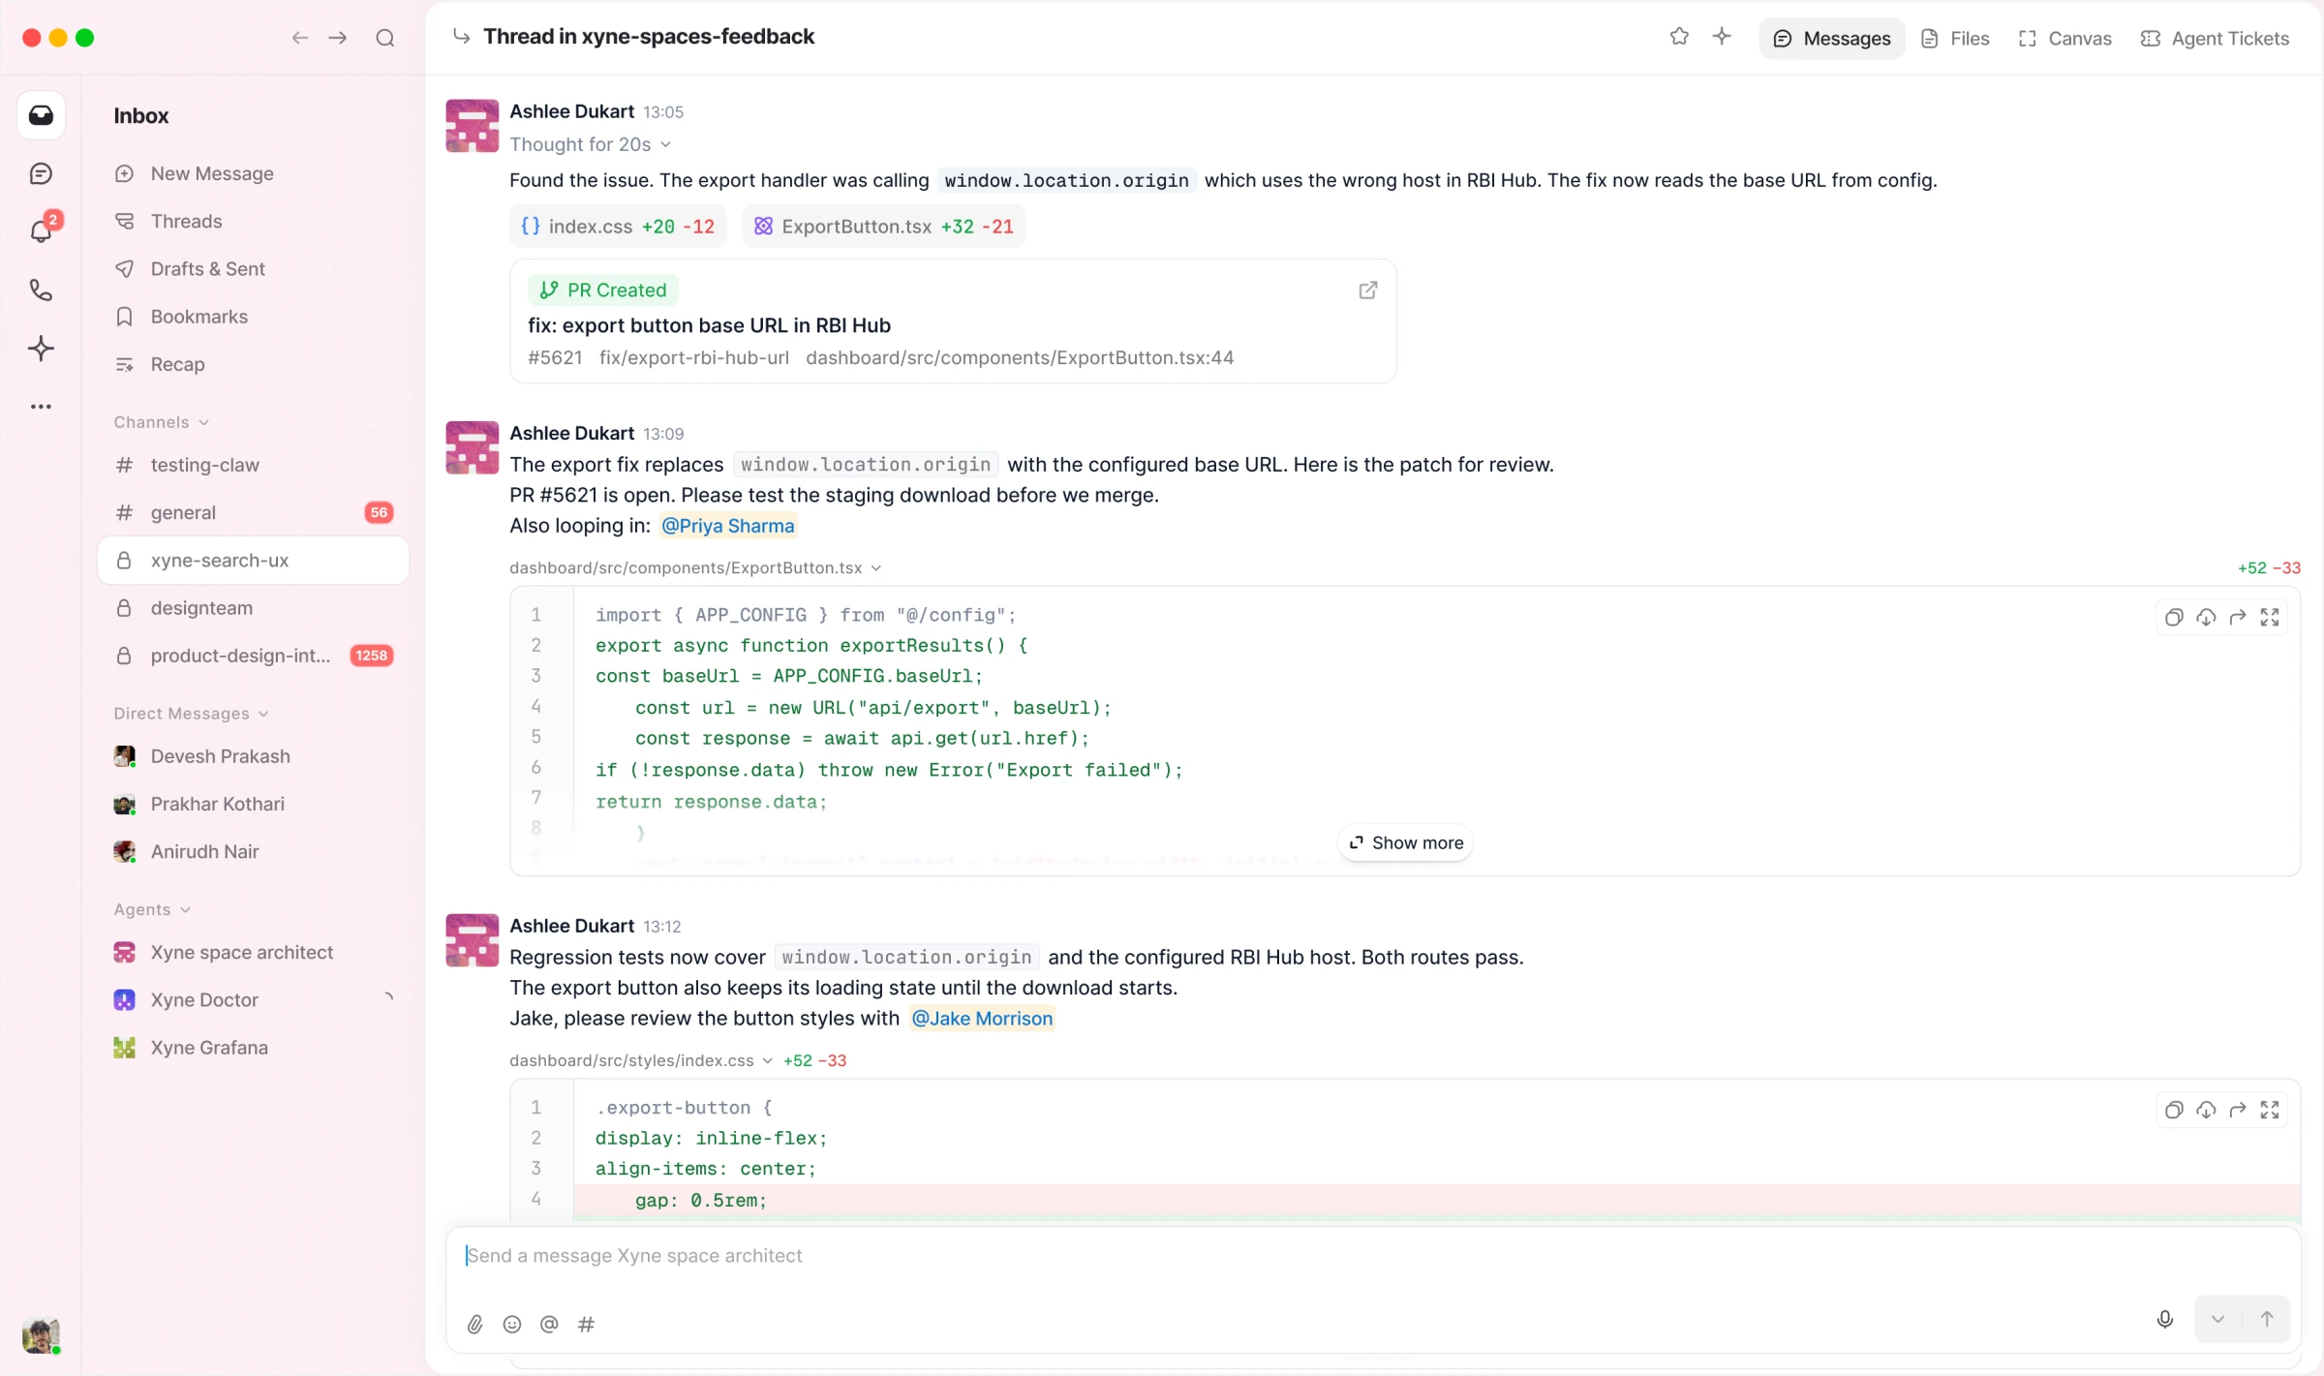The width and height of the screenshot is (2324, 1376).
Task: Open the chat messages rail icon
Action: (x=41, y=173)
